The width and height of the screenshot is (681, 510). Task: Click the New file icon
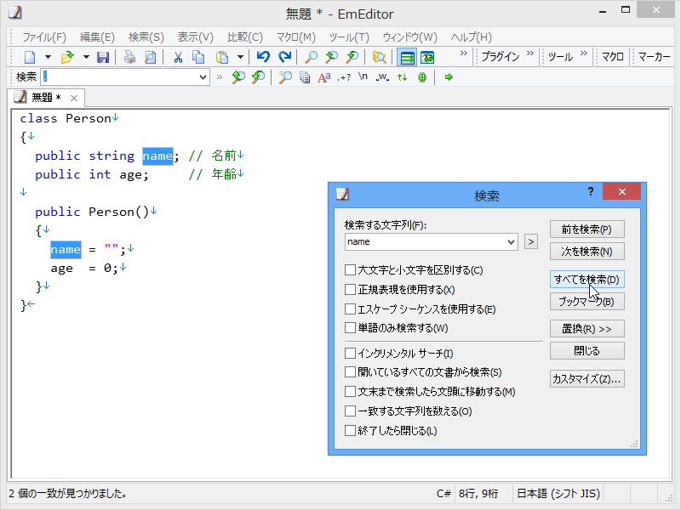tap(30, 57)
